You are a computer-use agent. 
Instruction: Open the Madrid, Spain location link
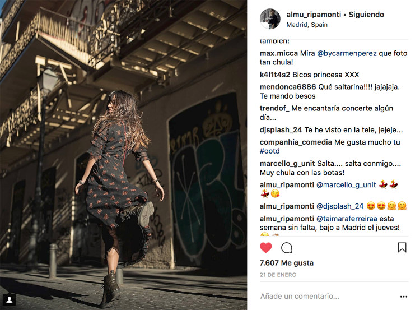tap(307, 25)
